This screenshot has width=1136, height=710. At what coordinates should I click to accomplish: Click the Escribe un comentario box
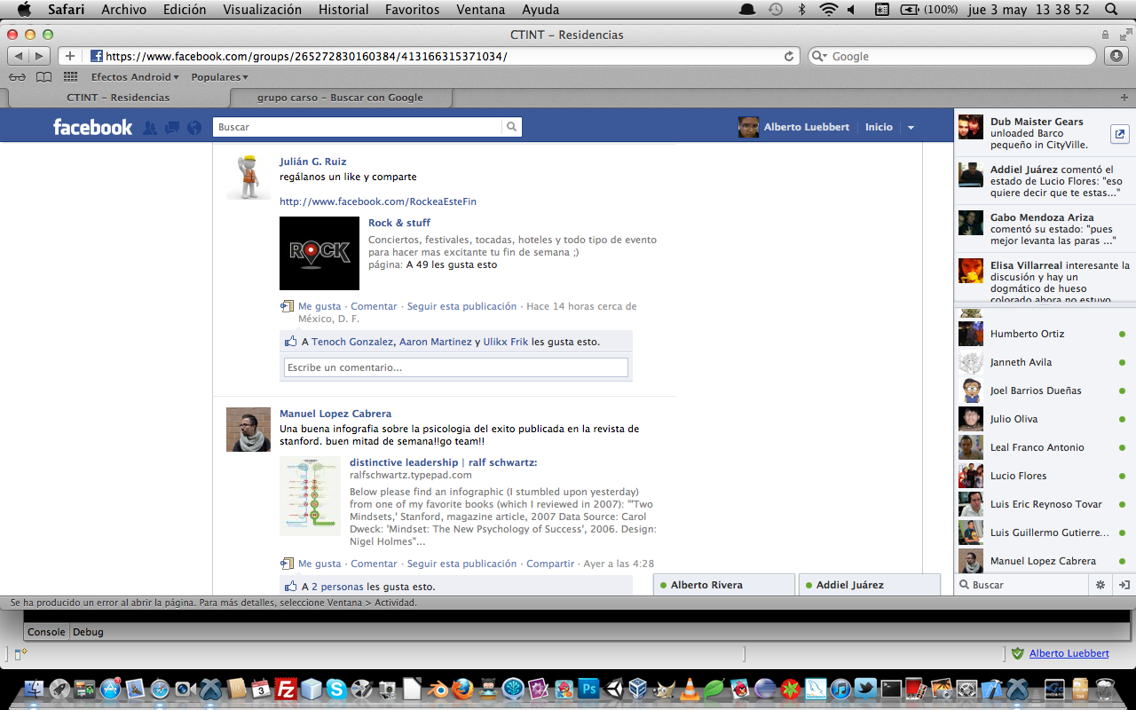coord(456,367)
